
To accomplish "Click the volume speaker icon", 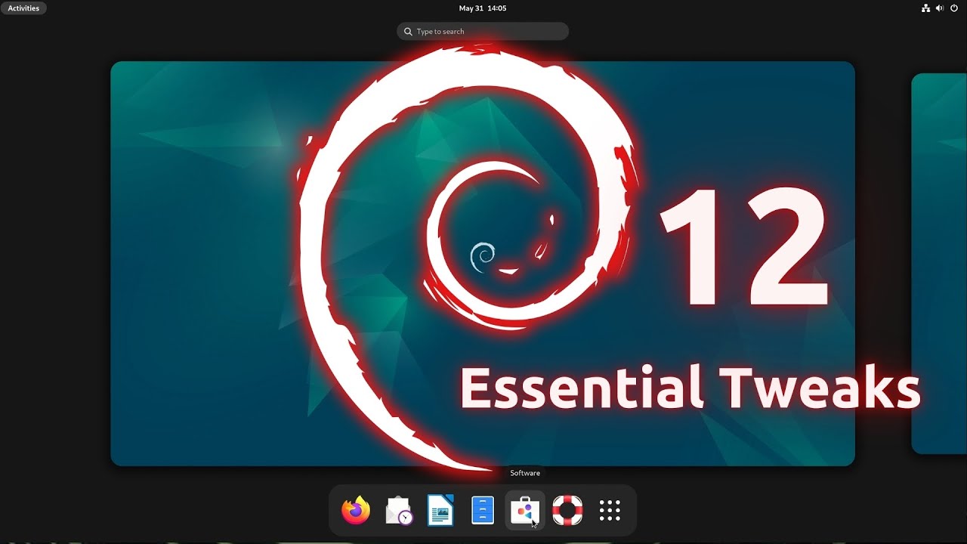I will pyautogui.click(x=940, y=8).
